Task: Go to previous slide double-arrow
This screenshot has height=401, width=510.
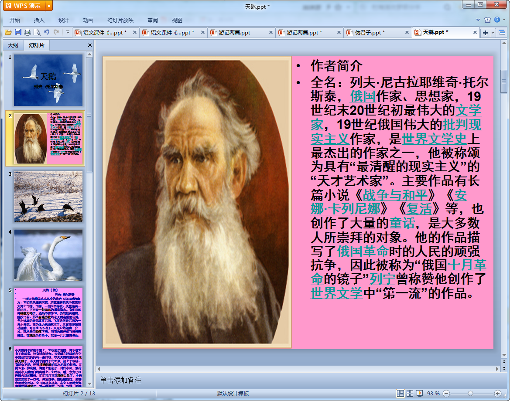Action: click(504, 361)
